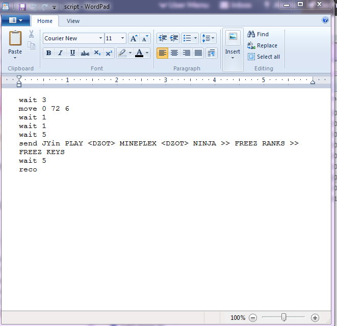This screenshot has height=326, width=337.
Task: Toggle Superscript formatting
Action: 109,53
